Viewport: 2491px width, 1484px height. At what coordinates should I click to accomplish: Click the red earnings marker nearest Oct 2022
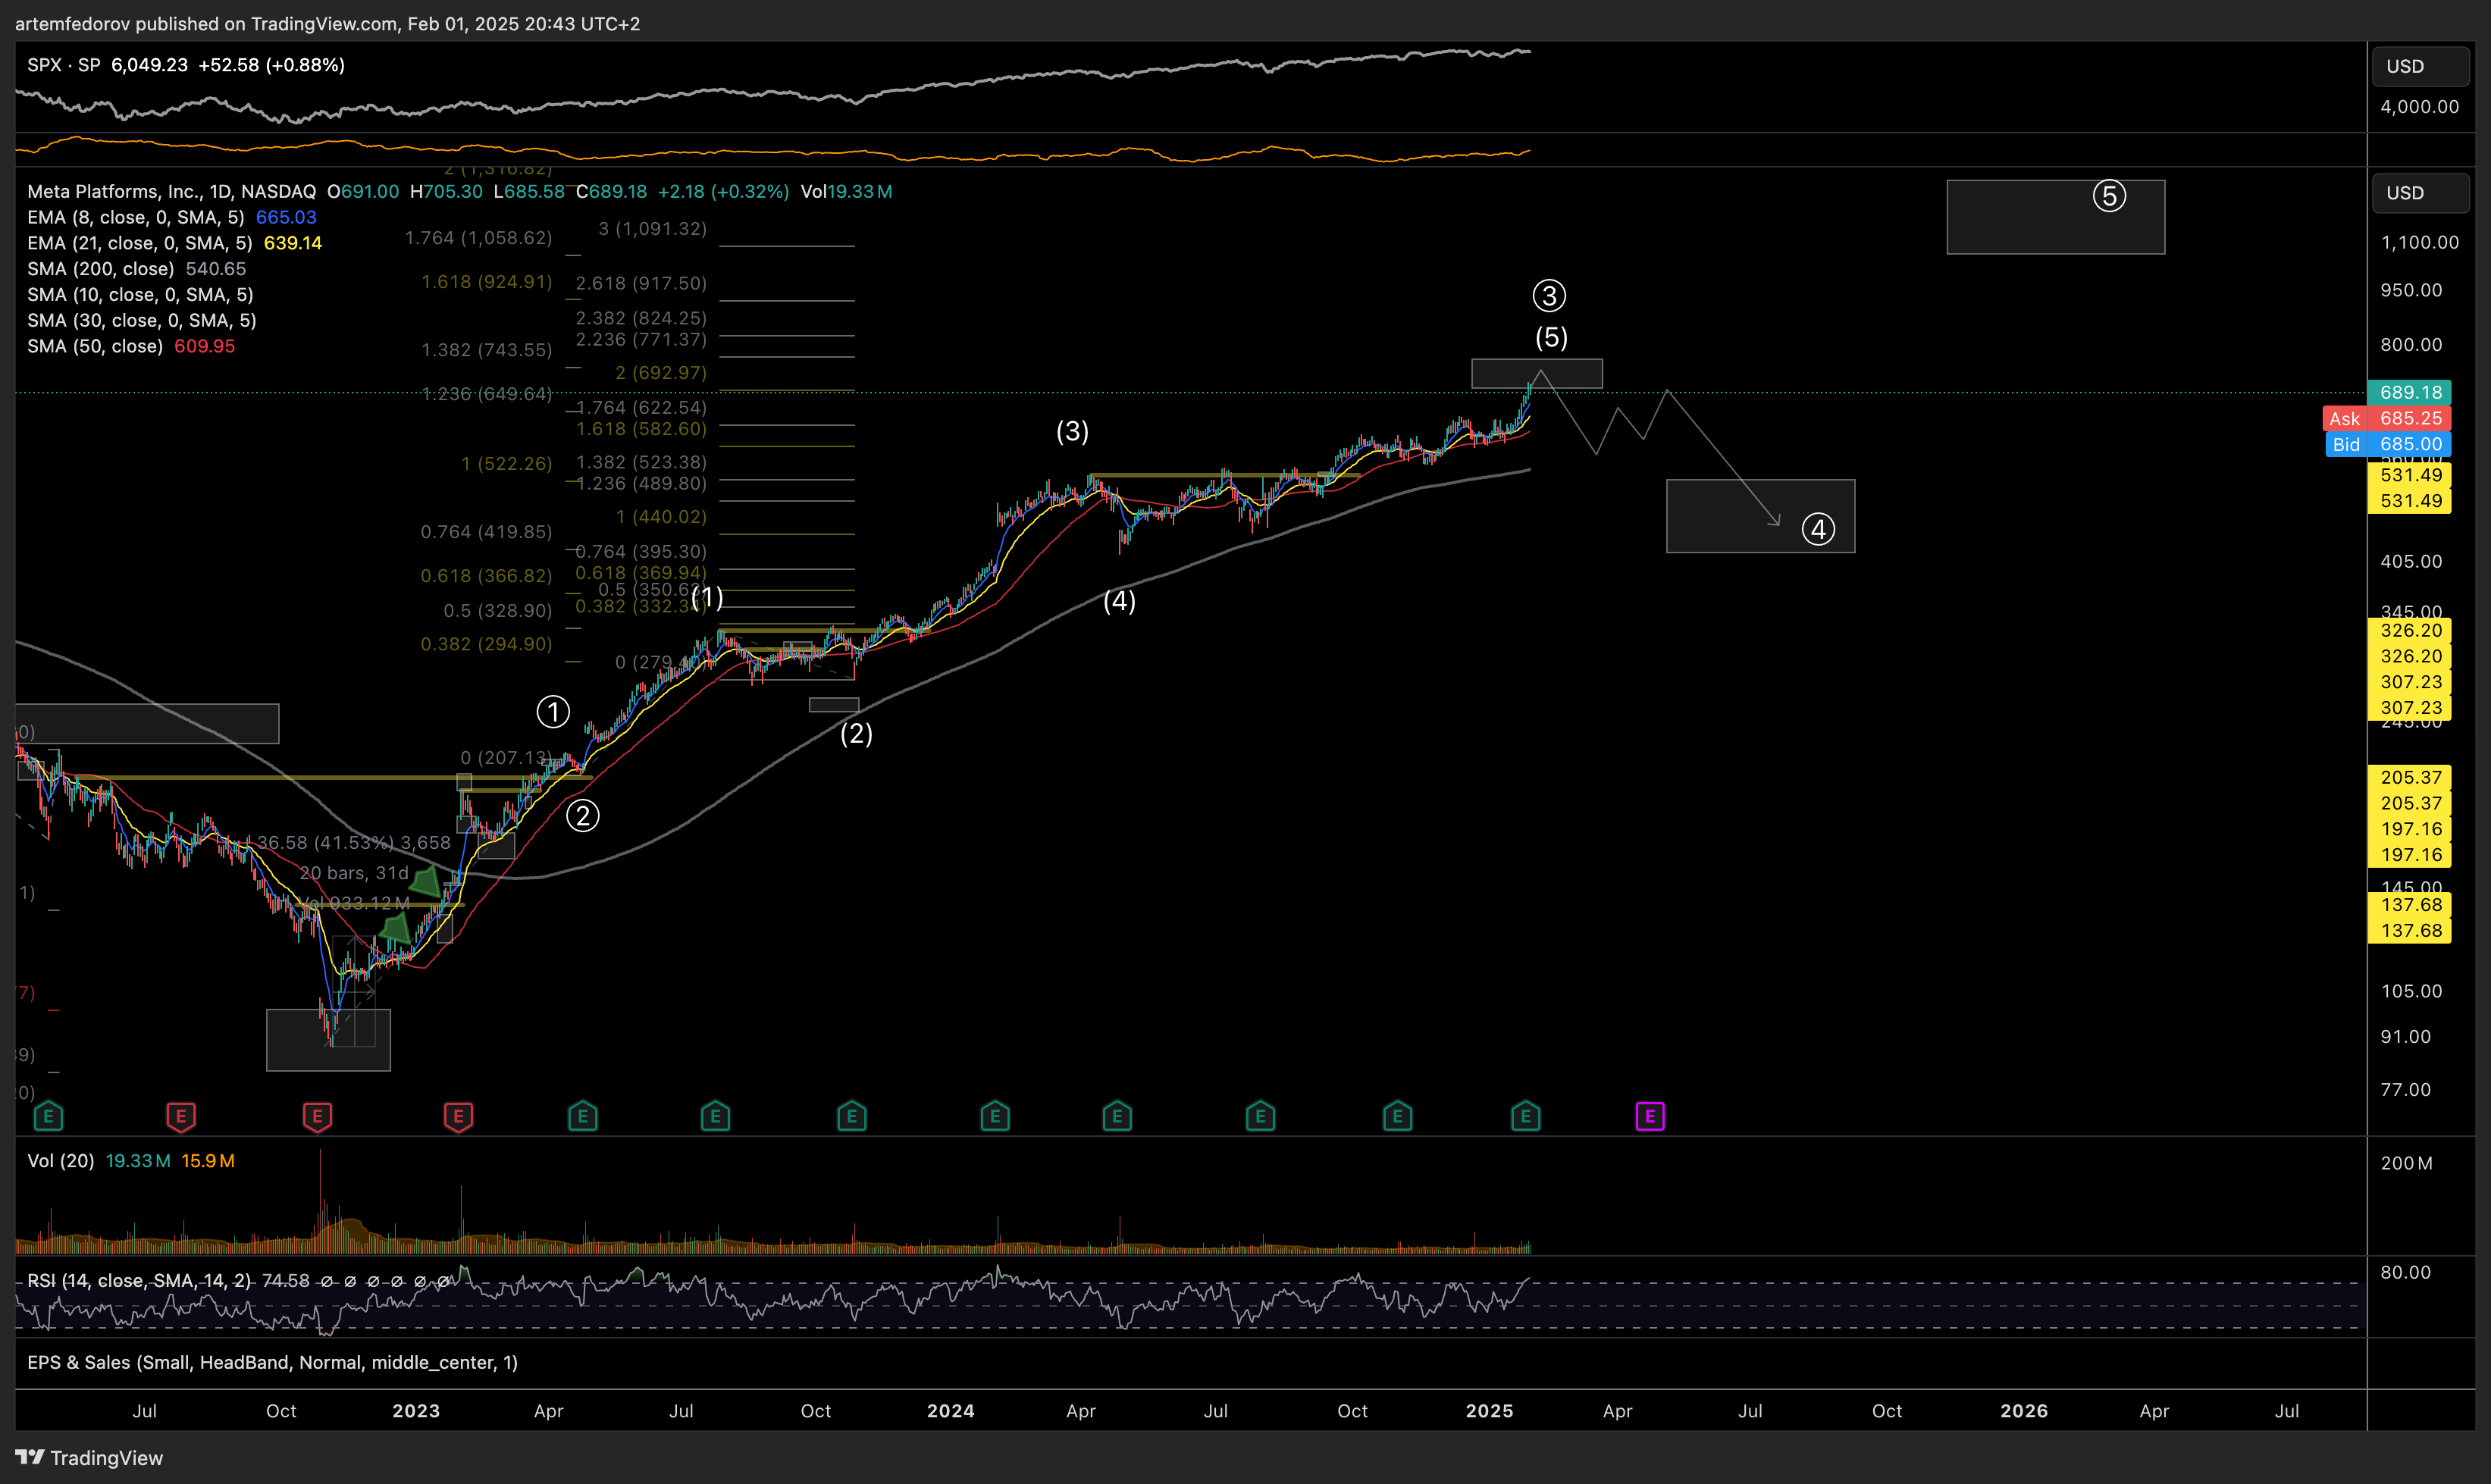317,1116
